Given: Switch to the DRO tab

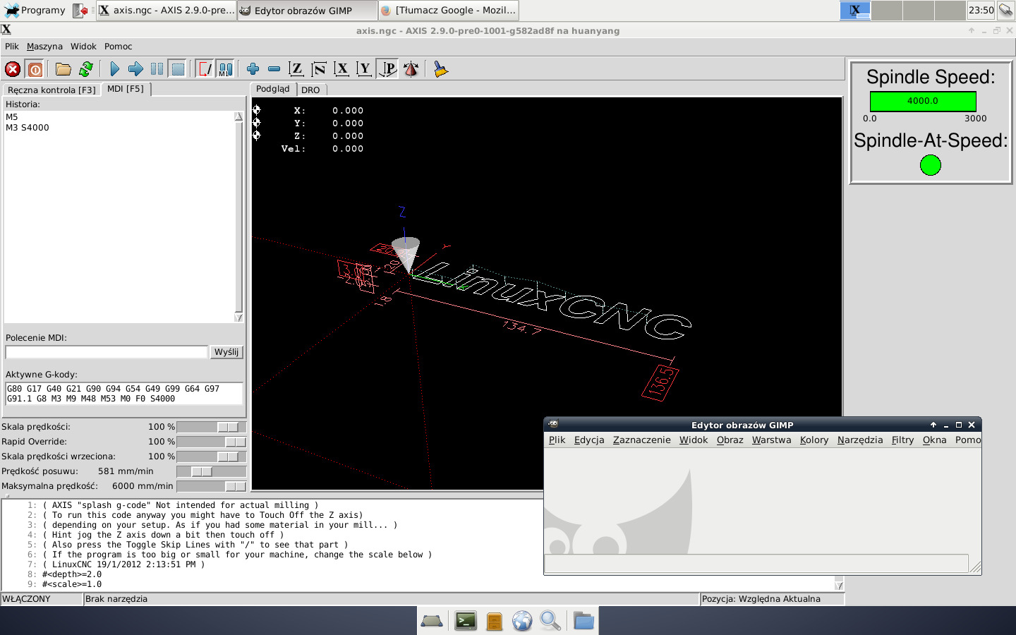Looking at the screenshot, I should coord(310,90).
